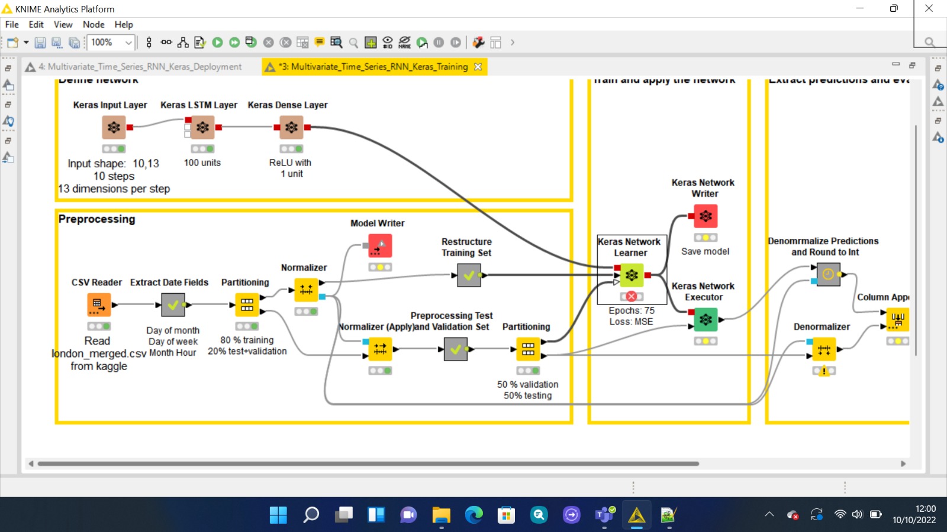Click the 50% validation Partitioning node icon
The image size is (947, 532).
(528, 349)
